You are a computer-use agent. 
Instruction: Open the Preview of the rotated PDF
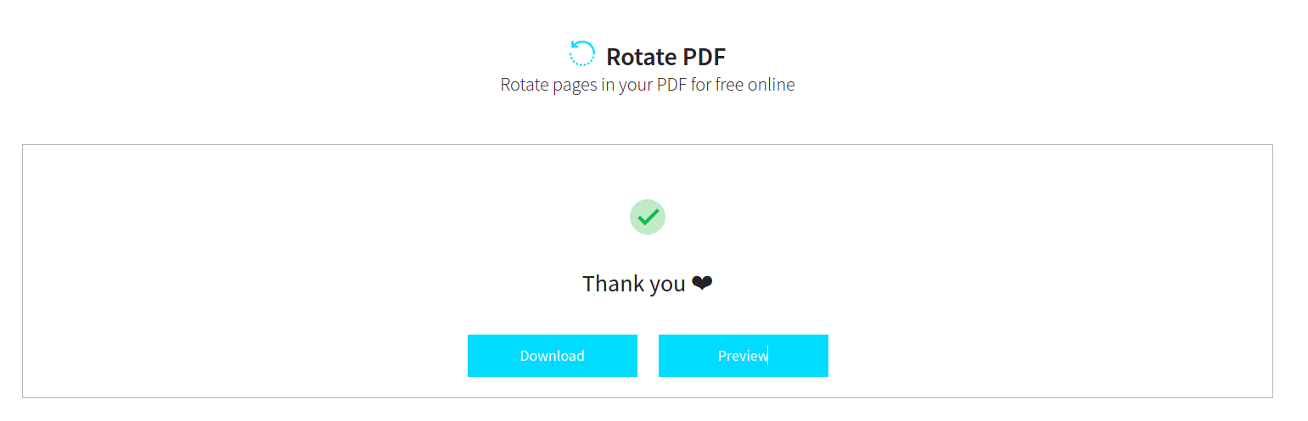(x=743, y=356)
